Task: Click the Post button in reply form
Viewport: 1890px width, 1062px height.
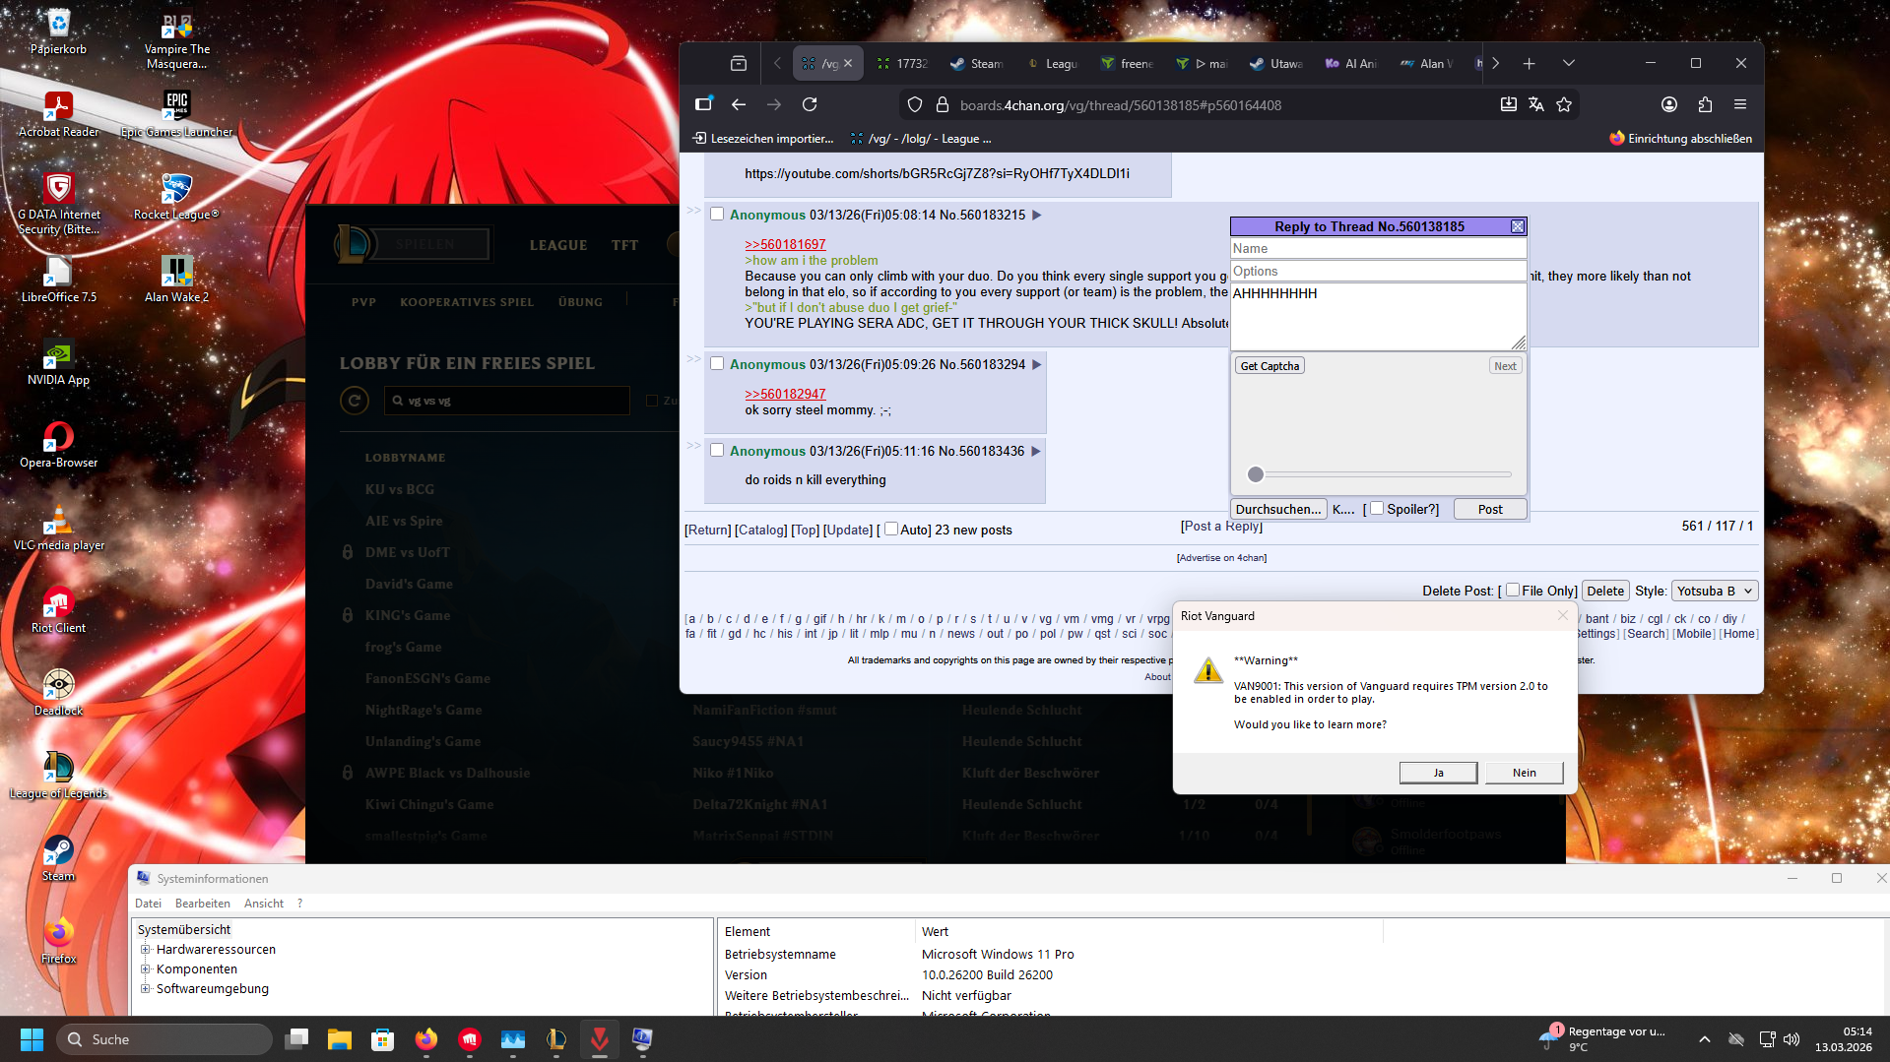Action: (x=1489, y=509)
